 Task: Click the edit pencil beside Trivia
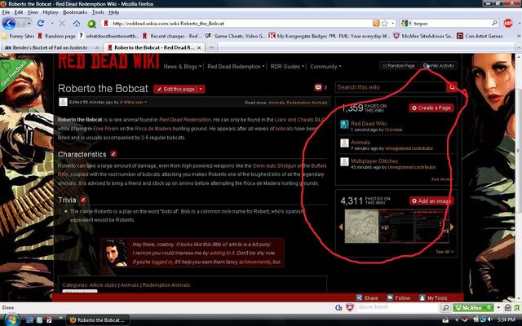83,200
